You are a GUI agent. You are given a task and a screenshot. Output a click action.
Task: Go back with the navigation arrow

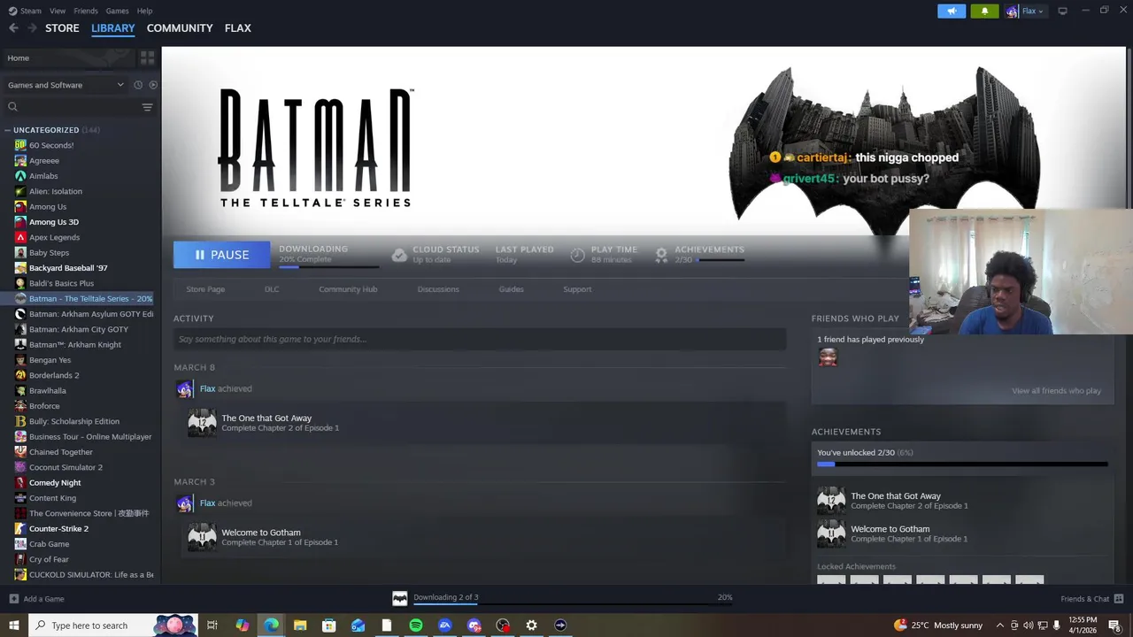[13, 28]
